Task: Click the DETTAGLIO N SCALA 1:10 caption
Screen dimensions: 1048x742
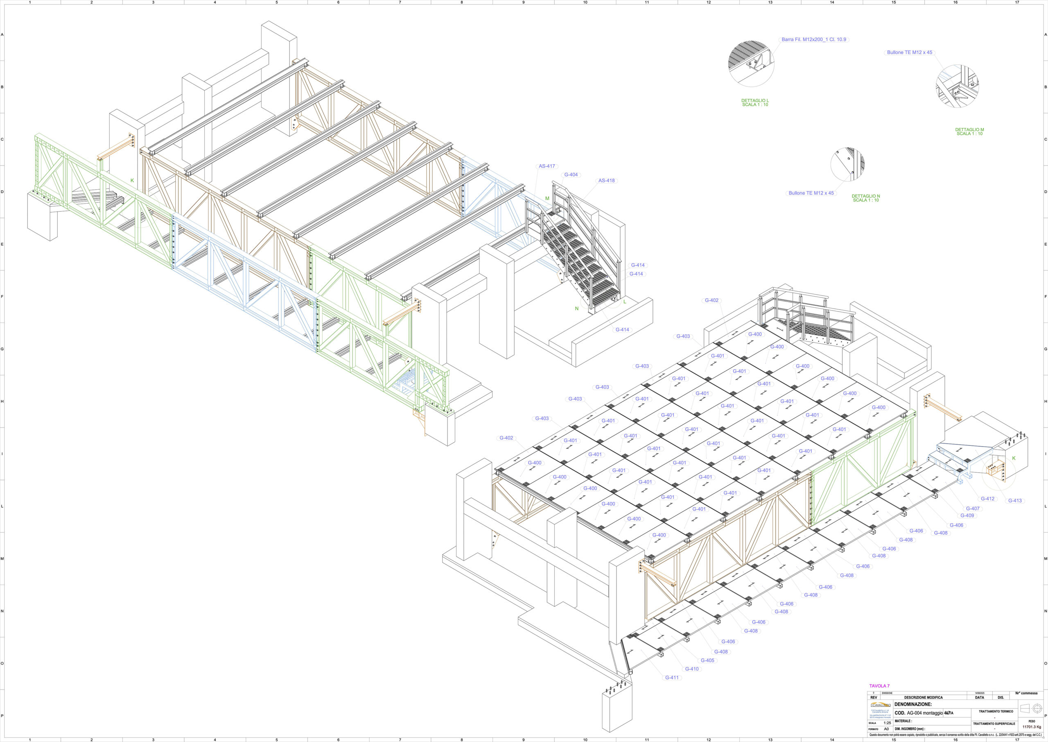Action: coord(865,198)
